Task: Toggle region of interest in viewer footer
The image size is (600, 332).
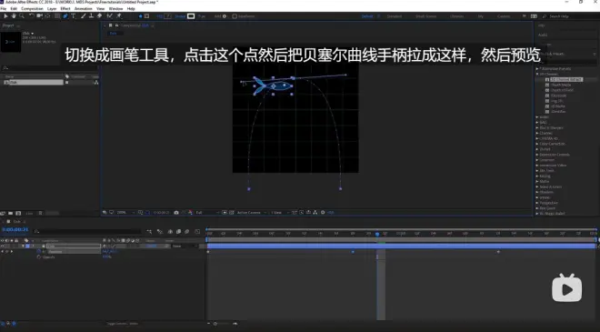Action: click(225, 213)
